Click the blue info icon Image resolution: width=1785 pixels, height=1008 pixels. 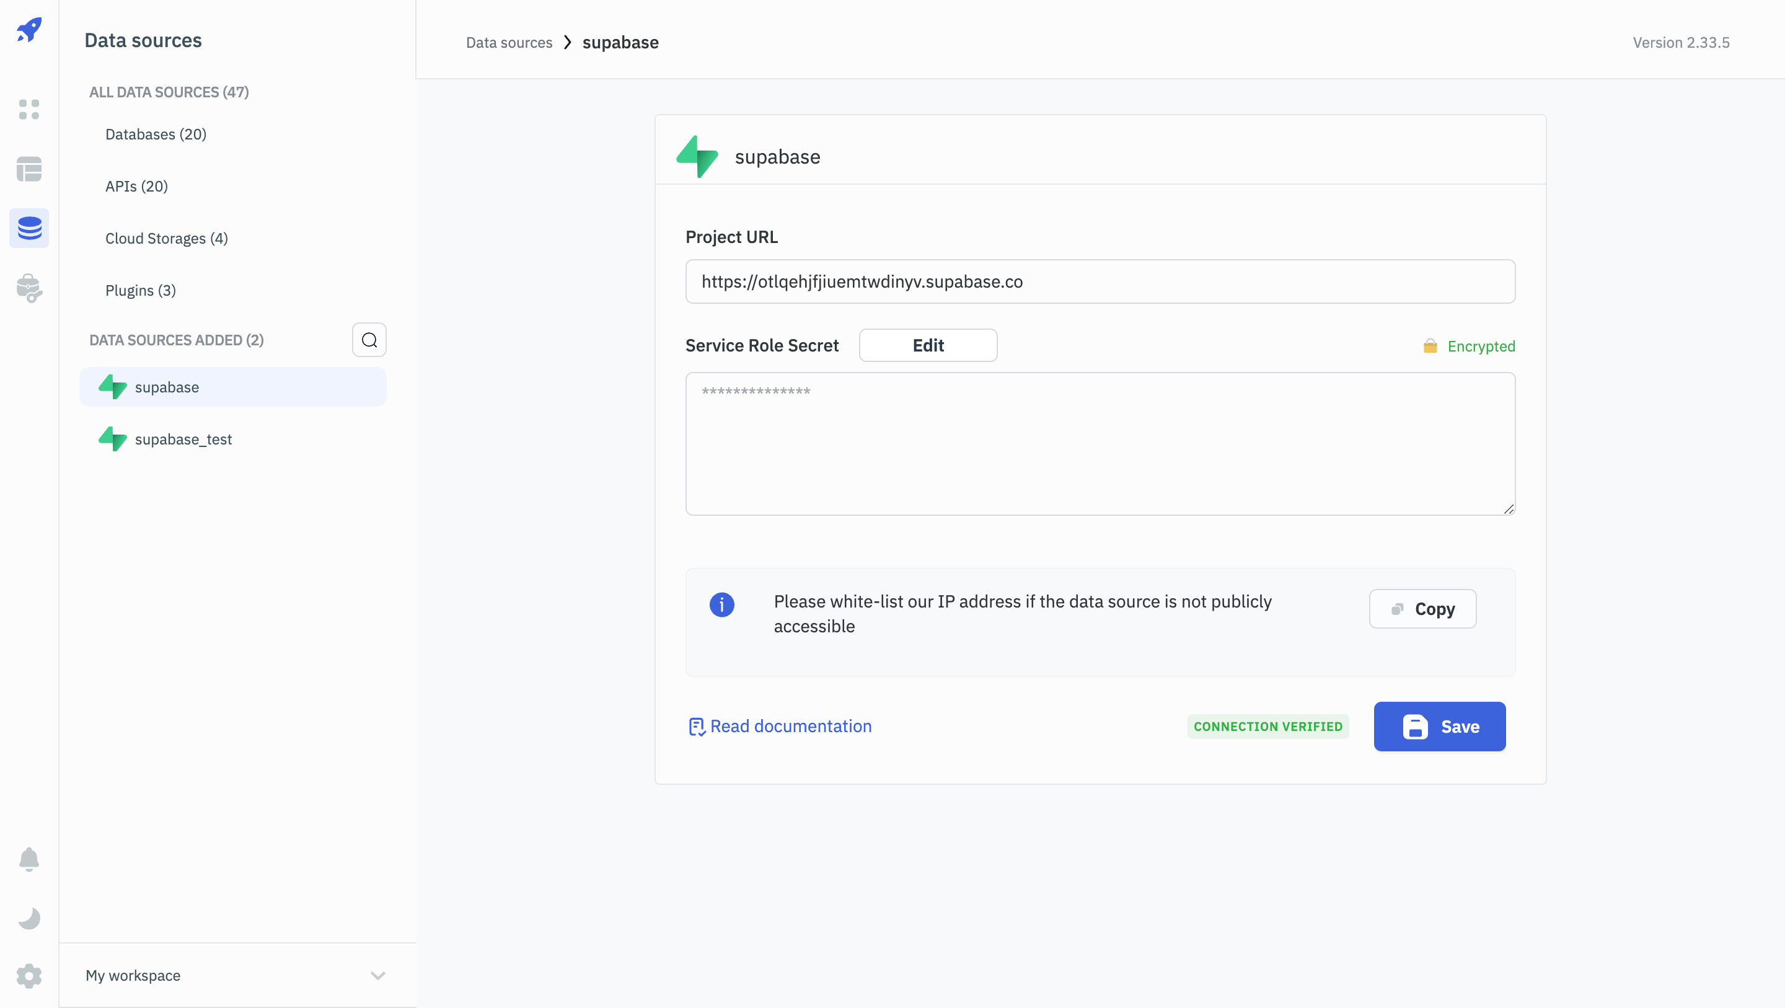click(721, 604)
